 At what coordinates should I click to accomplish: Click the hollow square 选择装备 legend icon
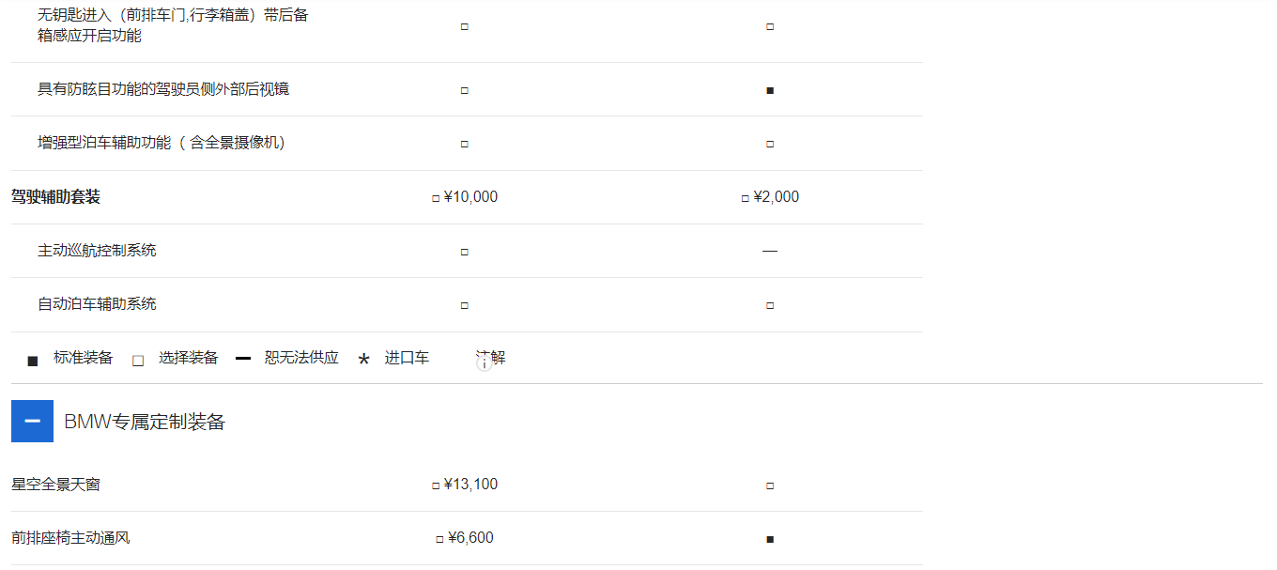coord(138,361)
